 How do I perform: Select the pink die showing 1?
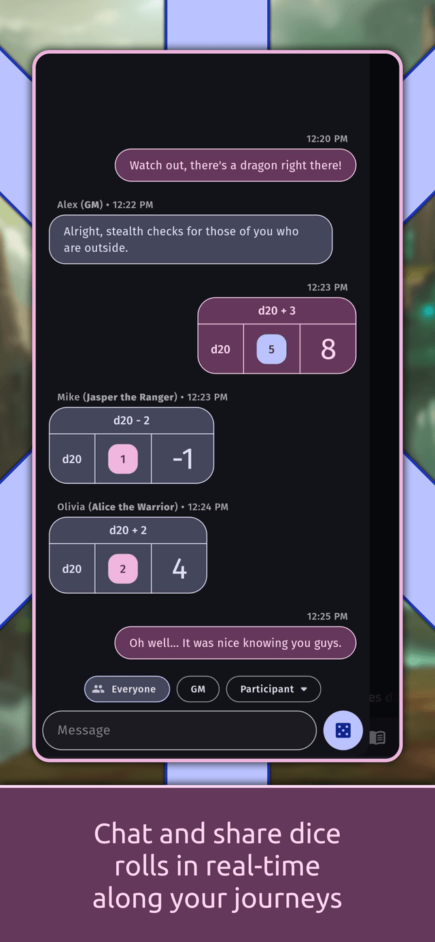123,459
